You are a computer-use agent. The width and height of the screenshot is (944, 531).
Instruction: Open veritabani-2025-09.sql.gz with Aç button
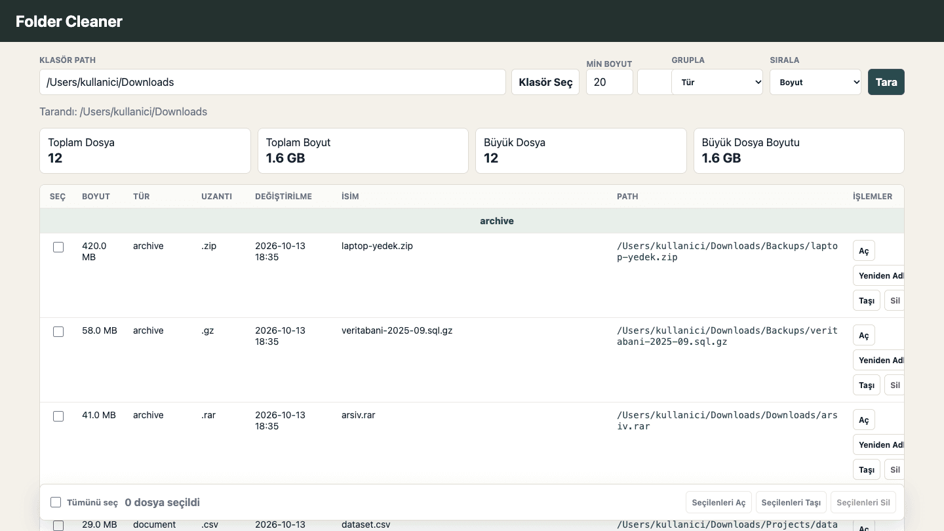864,336
